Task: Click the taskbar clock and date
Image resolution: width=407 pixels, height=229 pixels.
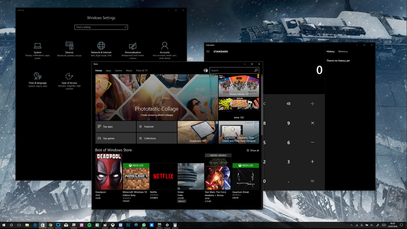Action: (393, 225)
